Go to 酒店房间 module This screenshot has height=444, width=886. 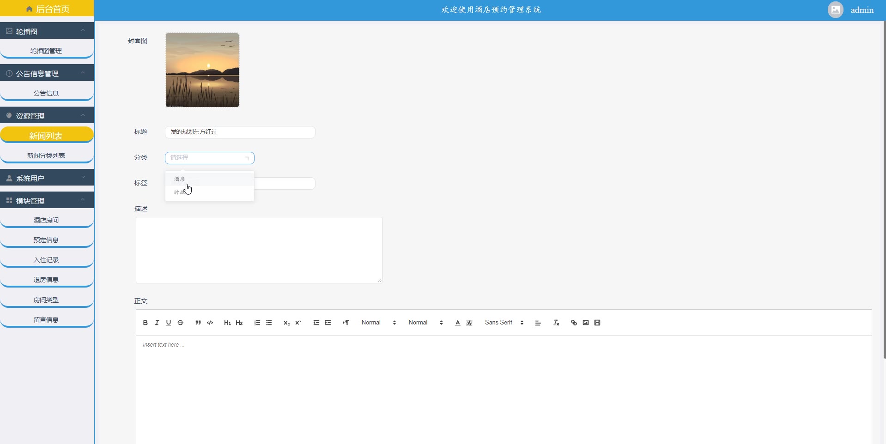[x=47, y=220]
